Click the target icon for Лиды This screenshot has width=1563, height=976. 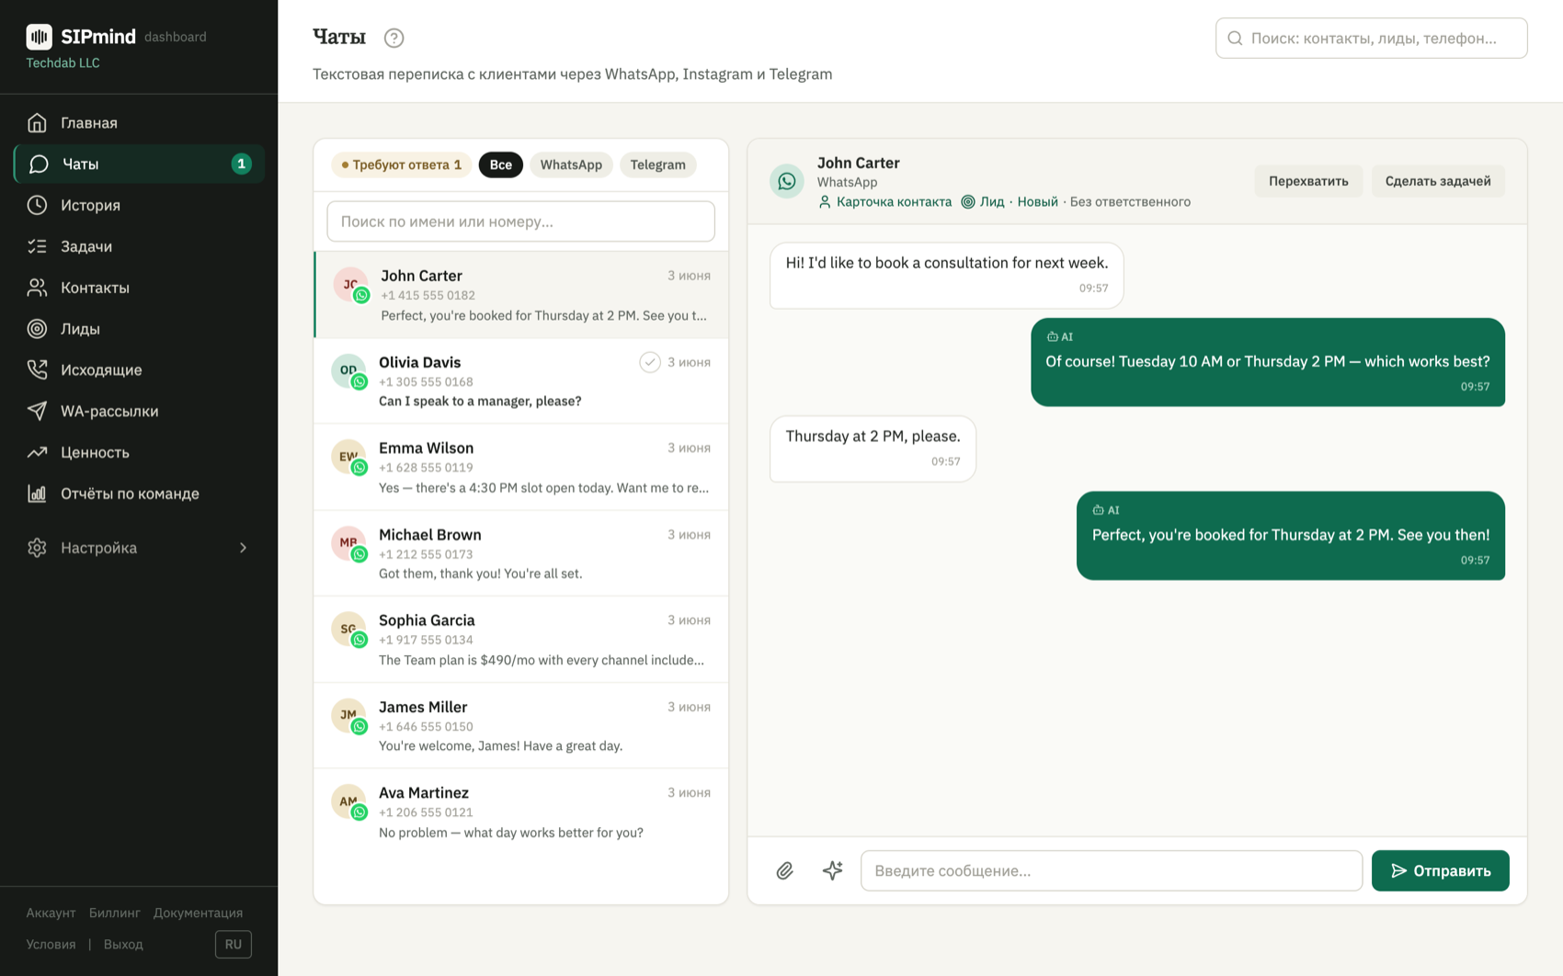(x=37, y=328)
